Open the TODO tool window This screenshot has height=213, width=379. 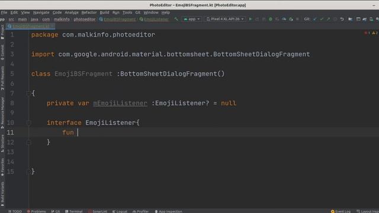15,211
